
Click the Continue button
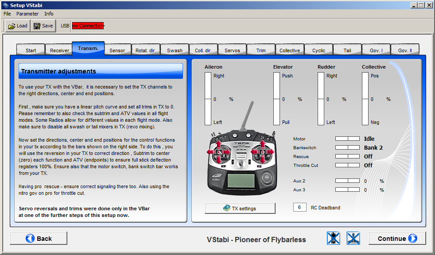click(397, 238)
